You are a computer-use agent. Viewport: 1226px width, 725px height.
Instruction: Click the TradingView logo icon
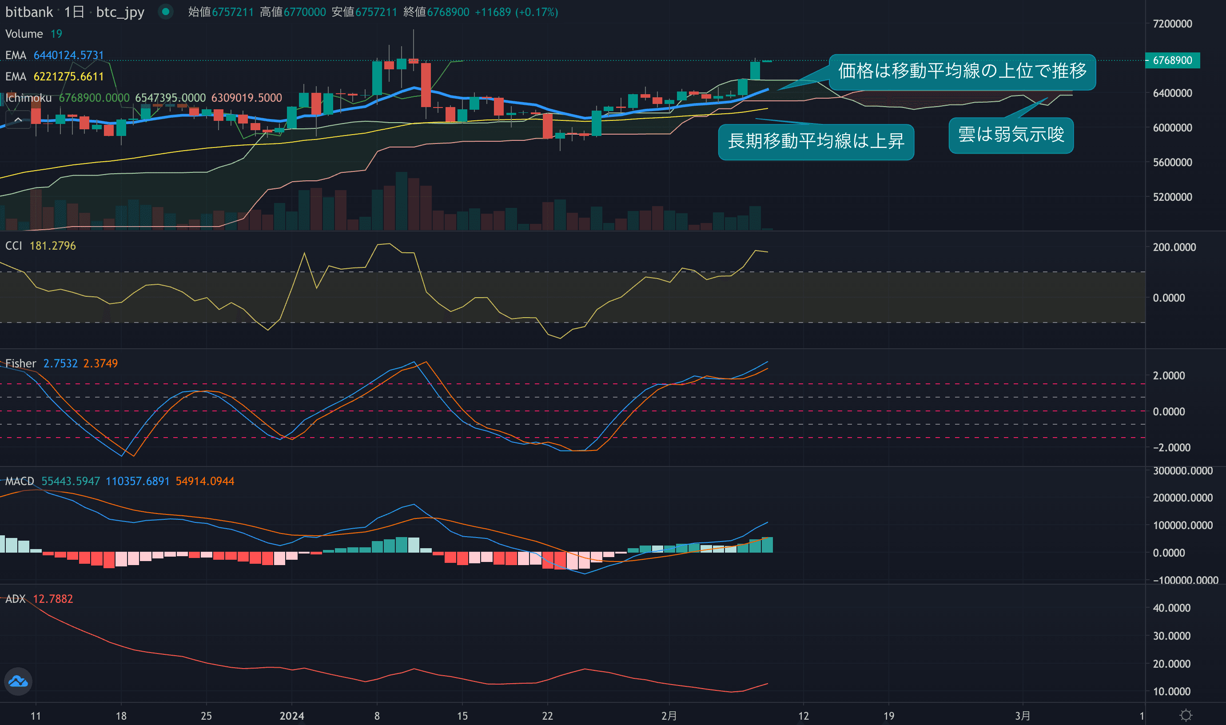pos(18,681)
